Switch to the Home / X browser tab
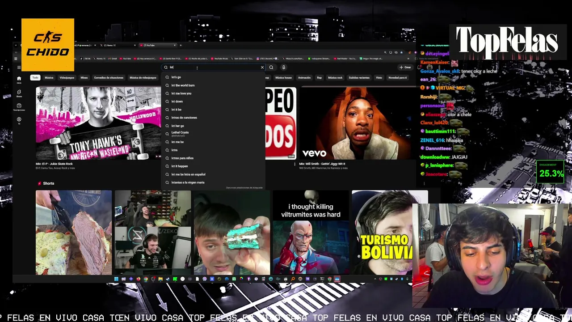The width and height of the screenshot is (572, 322). (x=117, y=45)
